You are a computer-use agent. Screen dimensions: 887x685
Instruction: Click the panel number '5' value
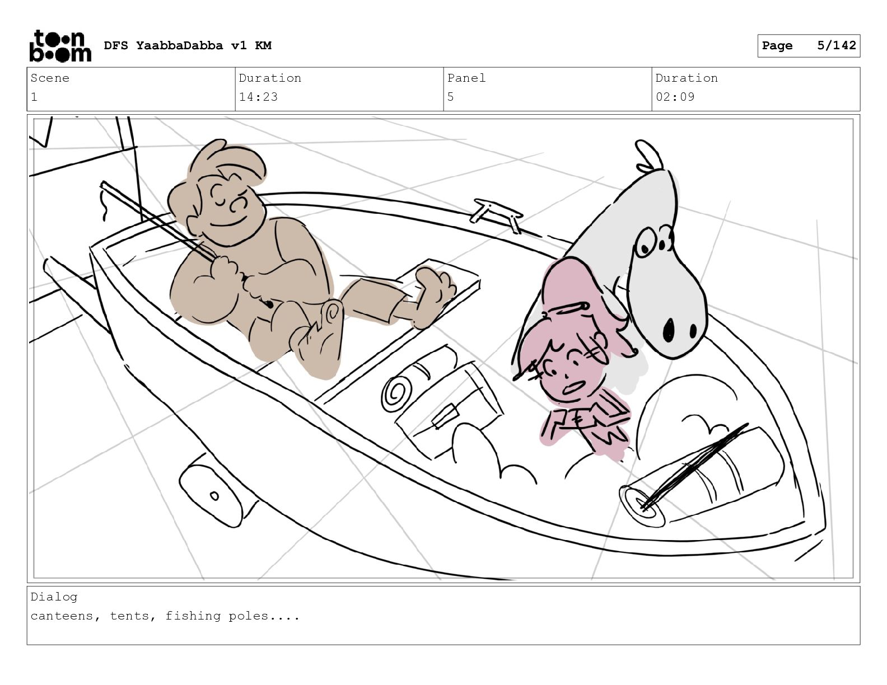point(451,97)
